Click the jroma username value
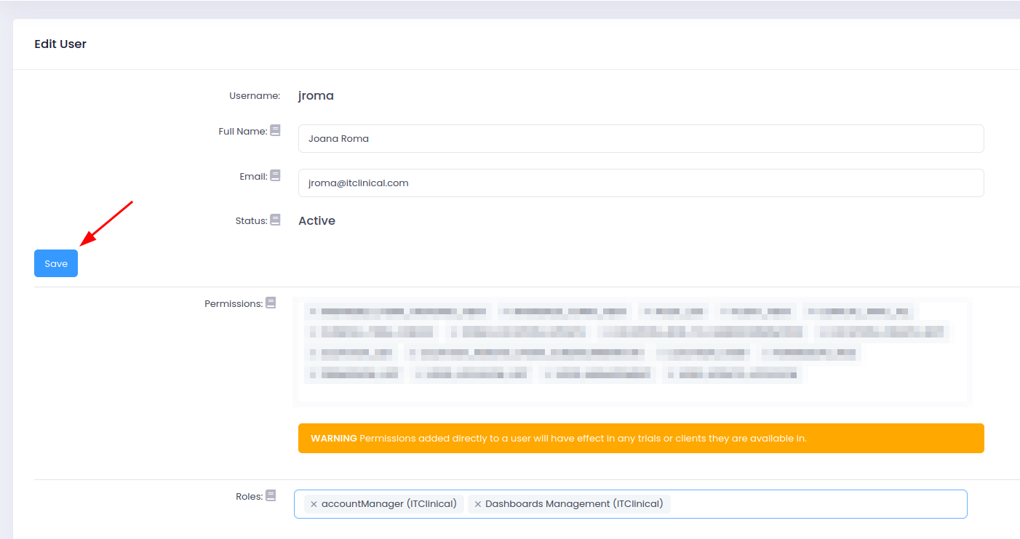Viewport: 1020px width, 539px height. (x=316, y=96)
